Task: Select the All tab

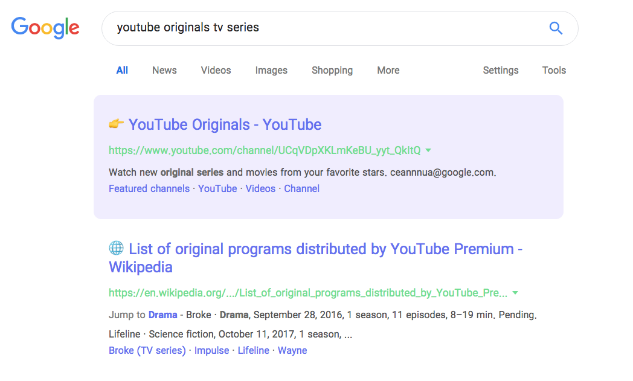Action: [122, 70]
